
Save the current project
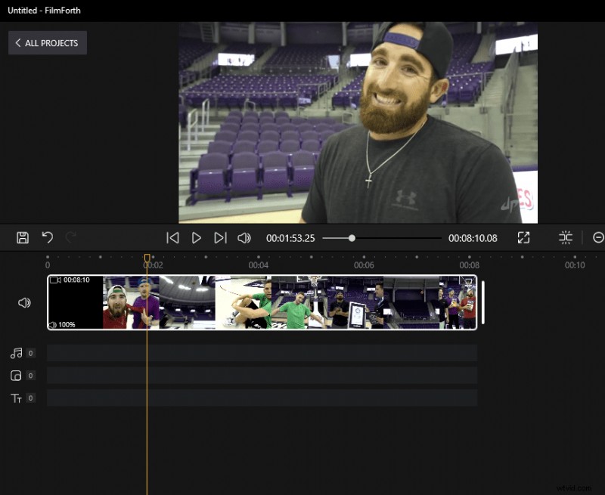tap(22, 237)
